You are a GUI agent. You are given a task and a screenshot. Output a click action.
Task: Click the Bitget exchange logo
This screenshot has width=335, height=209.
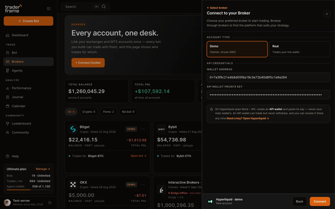(x=73, y=129)
